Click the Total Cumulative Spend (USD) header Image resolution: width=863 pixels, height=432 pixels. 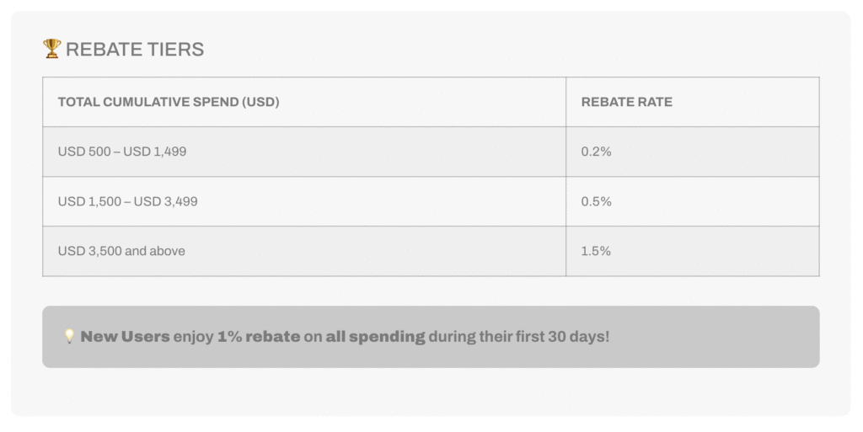[304, 102]
